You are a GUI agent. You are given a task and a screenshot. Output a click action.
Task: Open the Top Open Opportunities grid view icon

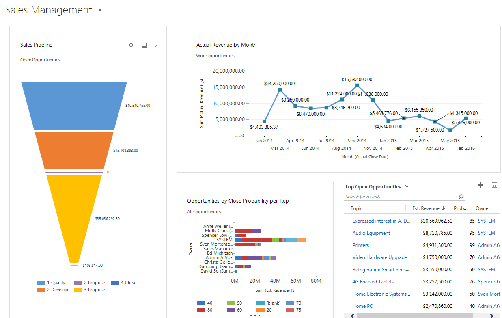pos(494,185)
